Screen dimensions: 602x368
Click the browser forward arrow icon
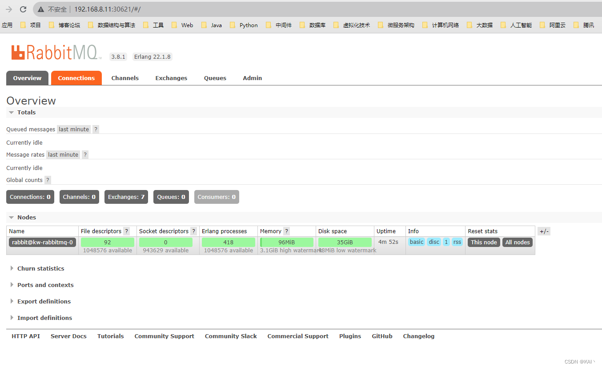pyautogui.click(x=9, y=9)
